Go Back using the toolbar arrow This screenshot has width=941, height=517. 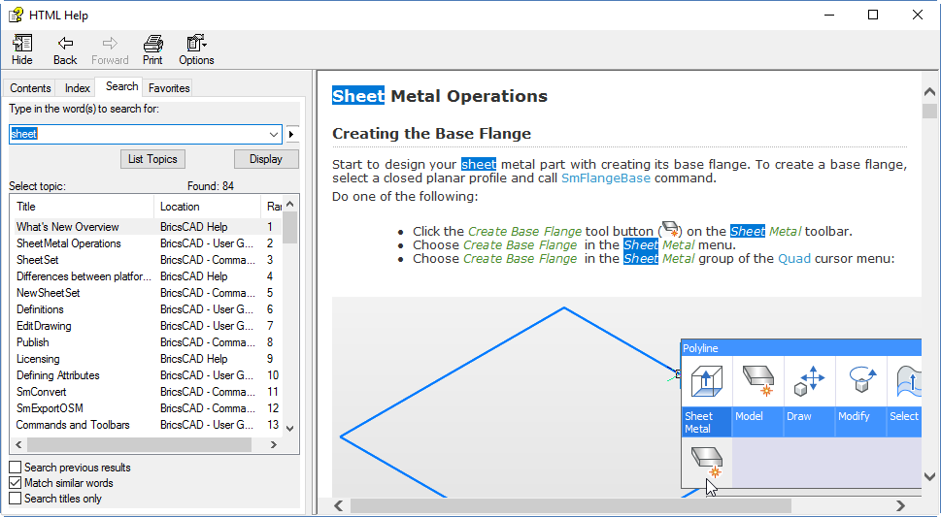pyautogui.click(x=65, y=49)
